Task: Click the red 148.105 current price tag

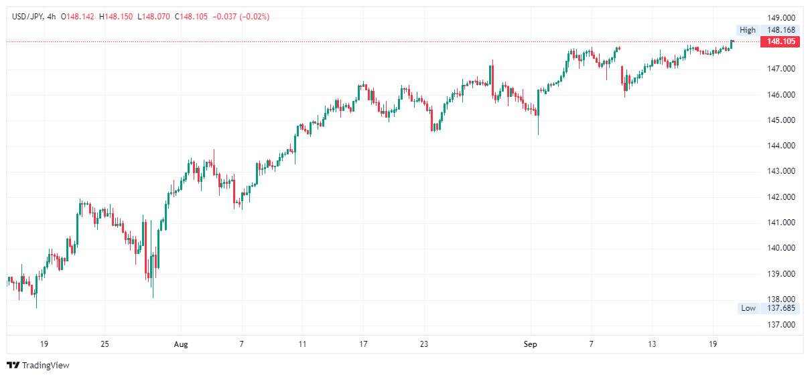Action: pos(781,41)
